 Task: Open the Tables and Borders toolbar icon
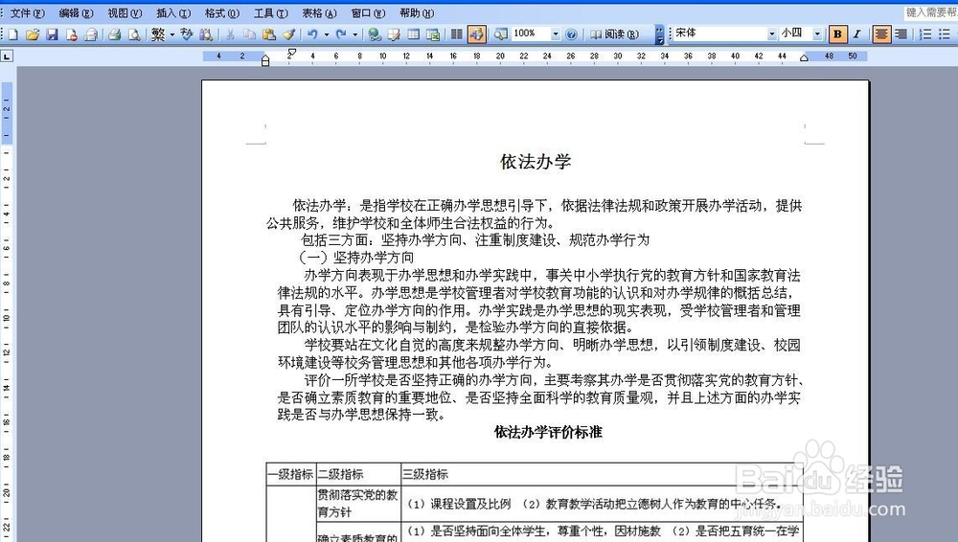(x=394, y=34)
